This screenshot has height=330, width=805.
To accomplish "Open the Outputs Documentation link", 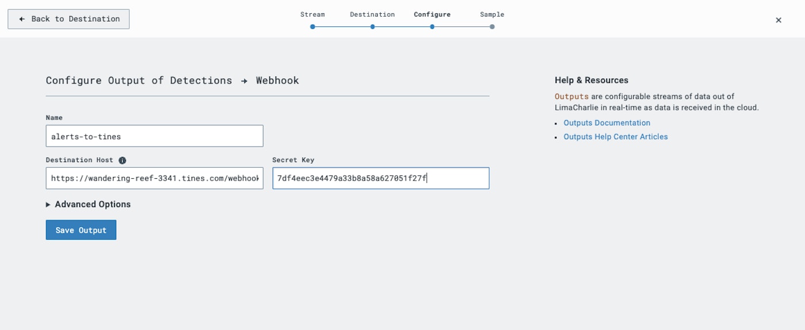I will (x=607, y=123).
